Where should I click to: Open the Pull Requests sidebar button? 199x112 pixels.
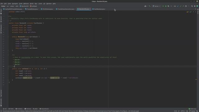point(1,29)
